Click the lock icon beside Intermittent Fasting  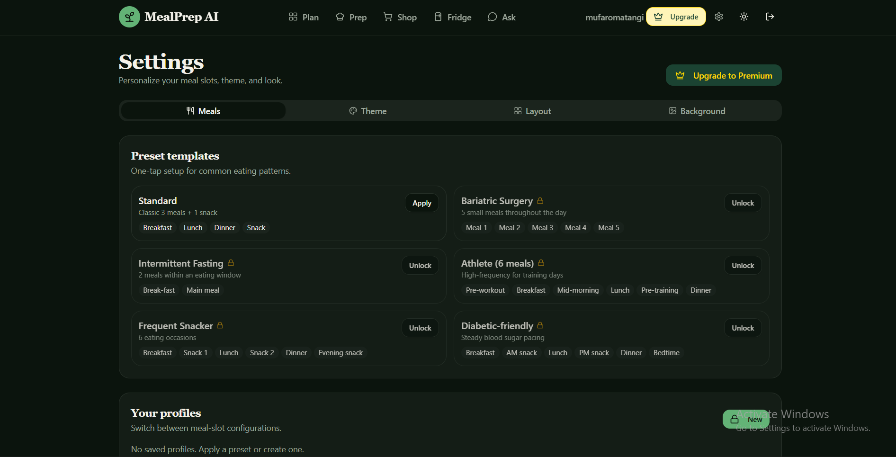pos(231,262)
